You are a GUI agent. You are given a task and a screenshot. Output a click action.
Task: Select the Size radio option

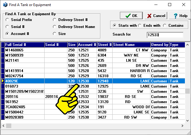point(55,34)
